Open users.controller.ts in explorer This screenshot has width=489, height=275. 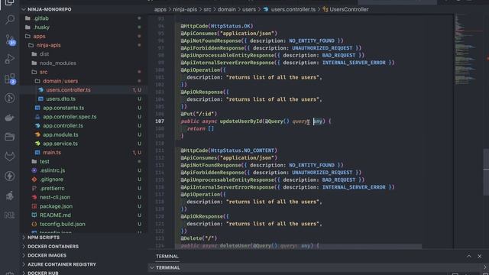(x=68, y=90)
